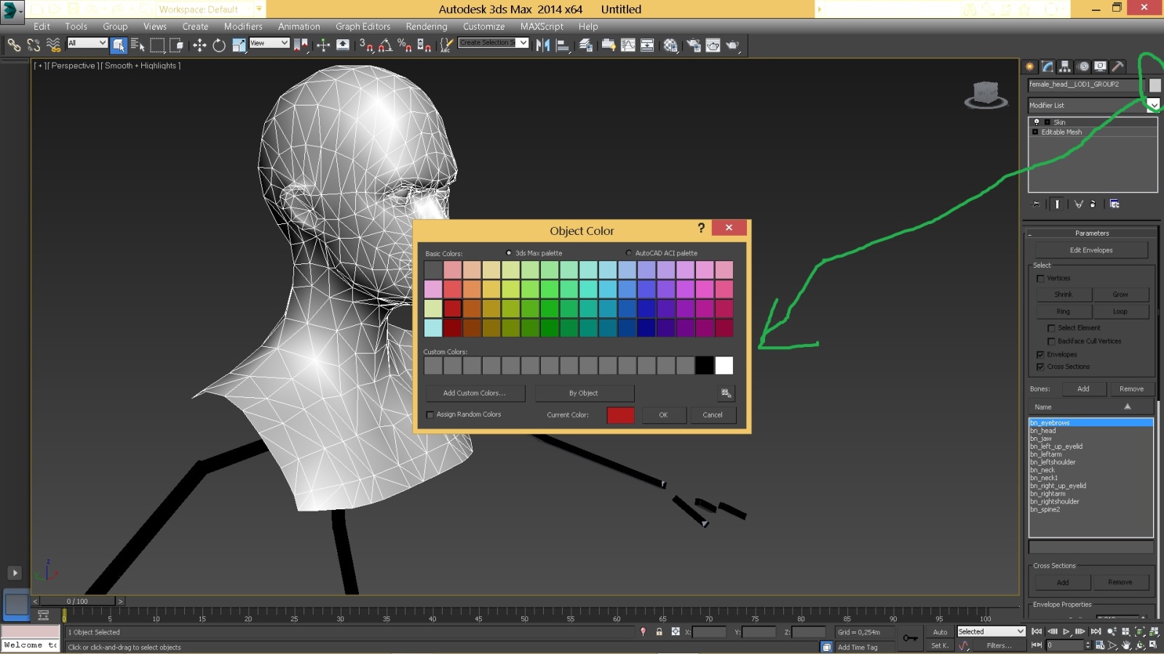Pick the white custom color swatch
The height and width of the screenshot is (654, 1164).
724,366
